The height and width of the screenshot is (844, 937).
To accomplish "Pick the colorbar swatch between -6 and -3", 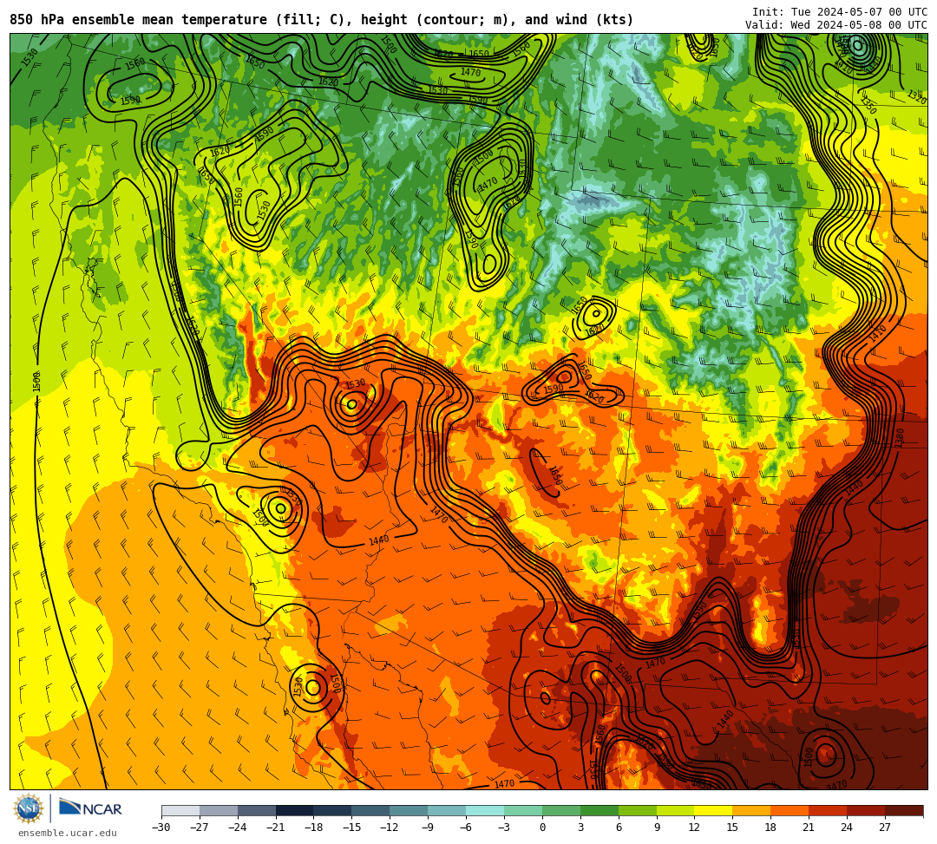I will pos(485,810).
